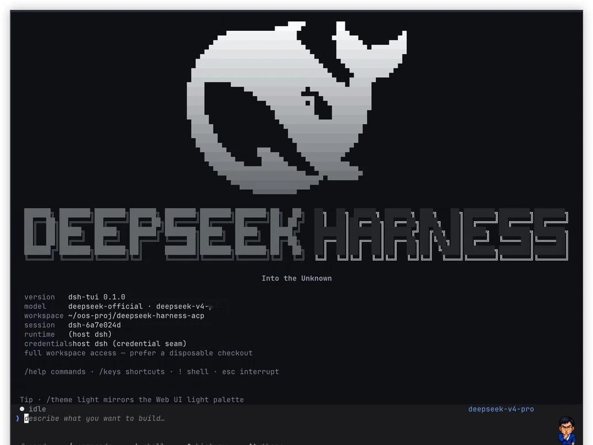The width and height of the screenshot is (593, 445).
Task: Click the '/theme light' tip line
Action: tap(132, 399)
